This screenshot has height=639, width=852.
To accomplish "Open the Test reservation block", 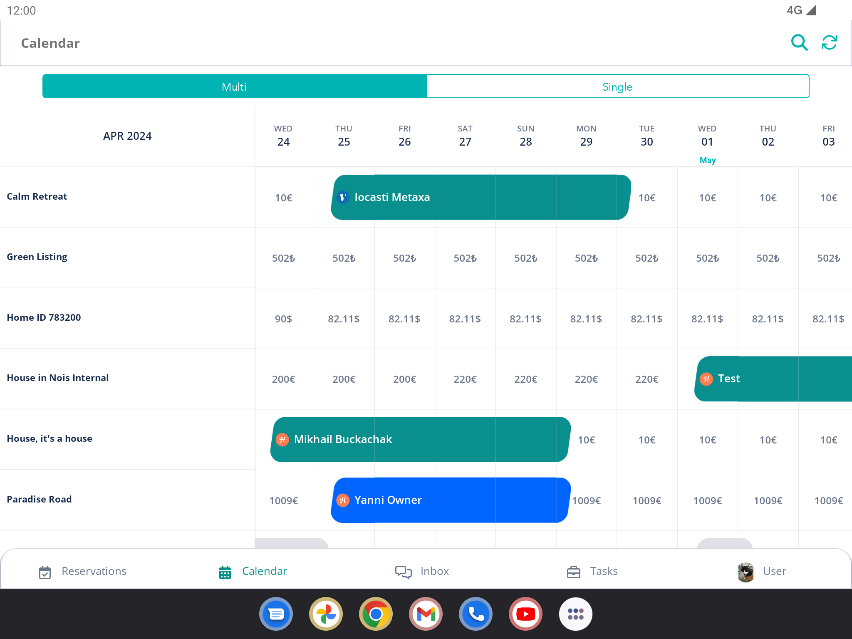I will (x=773, y=379).
